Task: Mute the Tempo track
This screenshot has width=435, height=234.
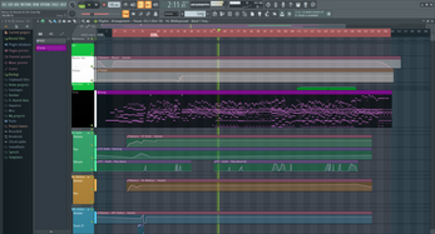Action: pyautogui.click(x=92, y=80)
